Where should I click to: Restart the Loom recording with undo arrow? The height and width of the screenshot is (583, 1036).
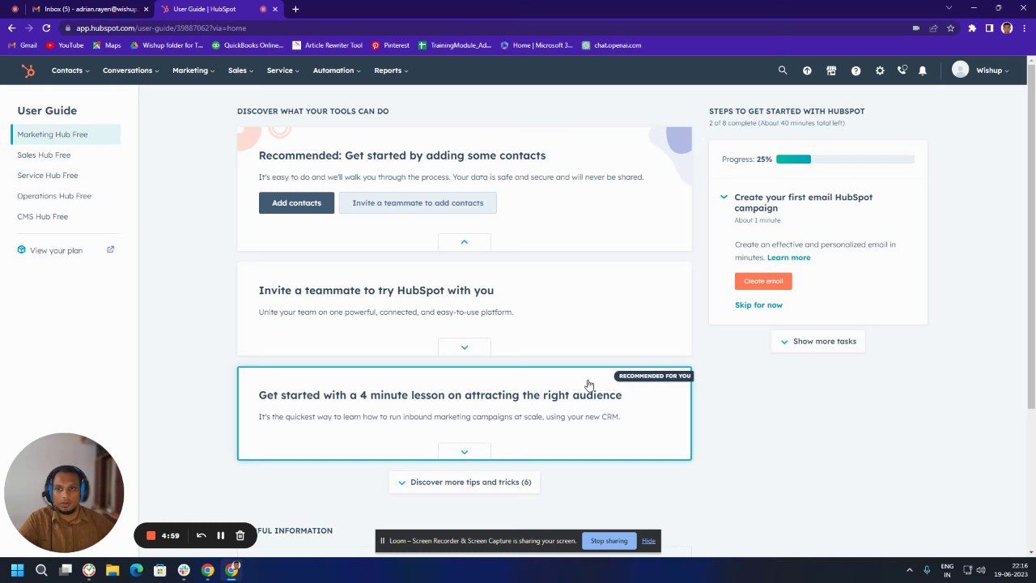pos(201,535)
